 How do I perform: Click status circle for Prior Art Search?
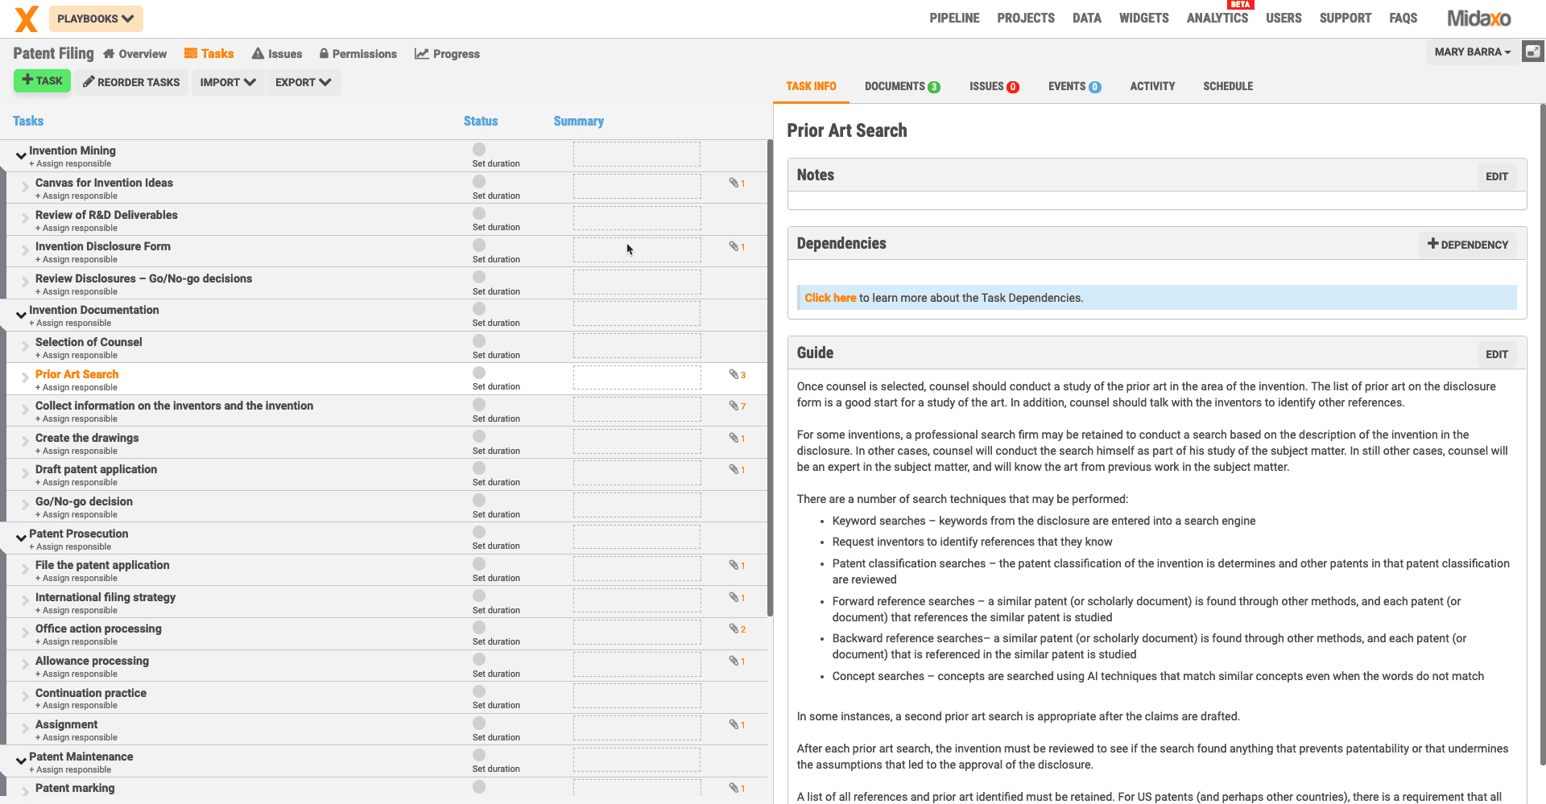click(x=479, y=373)
